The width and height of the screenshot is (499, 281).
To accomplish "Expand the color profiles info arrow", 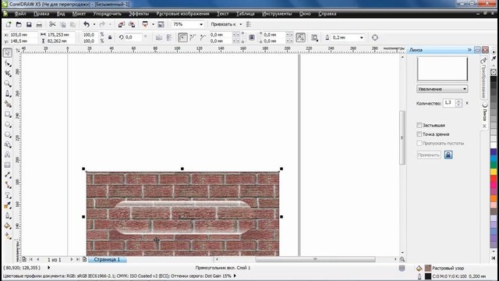I will (235, 276).
